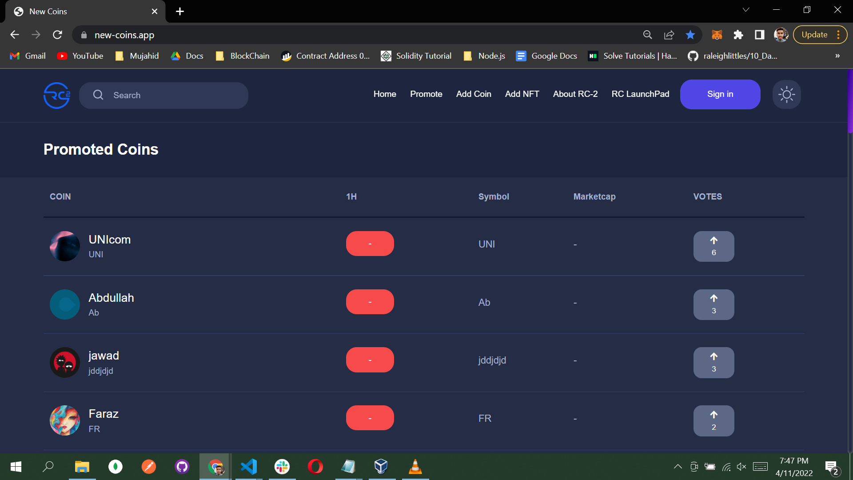The height and width of the screenshot is (480, 853).
Task: Upvote the UNIcom coin
Action: coord(713,246)
